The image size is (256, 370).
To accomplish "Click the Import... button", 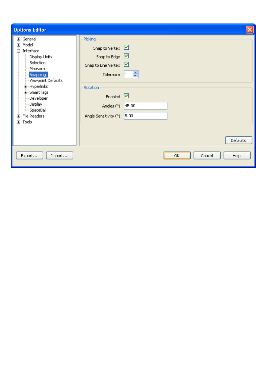I will click(60, 156).
